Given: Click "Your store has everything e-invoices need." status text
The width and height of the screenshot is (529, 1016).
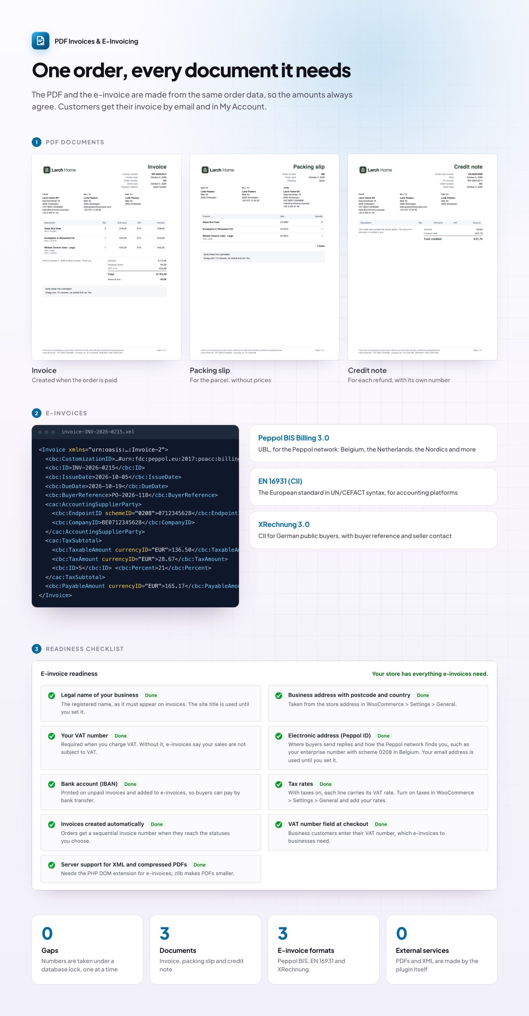Looking at the screenshot, I should tap(430, 674).
